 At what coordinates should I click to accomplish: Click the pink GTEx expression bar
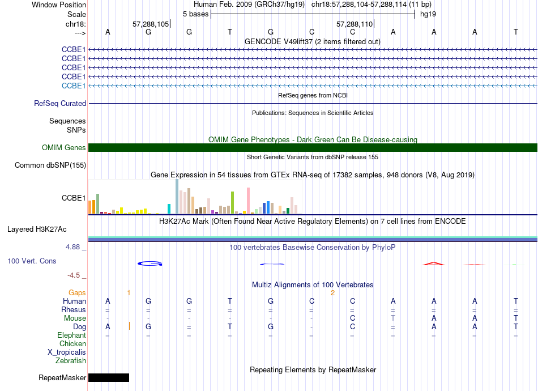point(248,201)
